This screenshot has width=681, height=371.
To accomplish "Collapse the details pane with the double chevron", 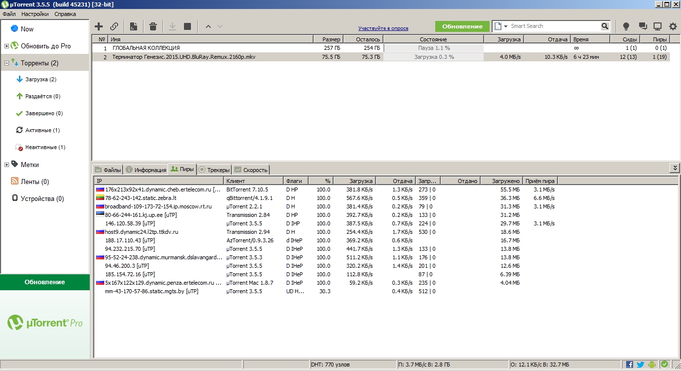I will tap(675, 168).
